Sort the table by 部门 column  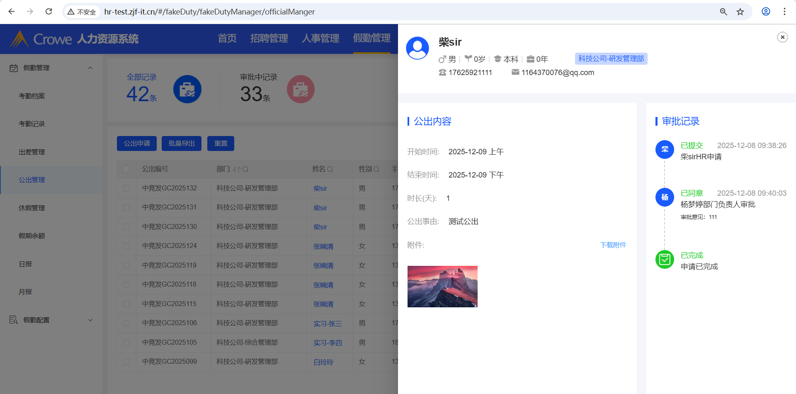click(237, 169)
